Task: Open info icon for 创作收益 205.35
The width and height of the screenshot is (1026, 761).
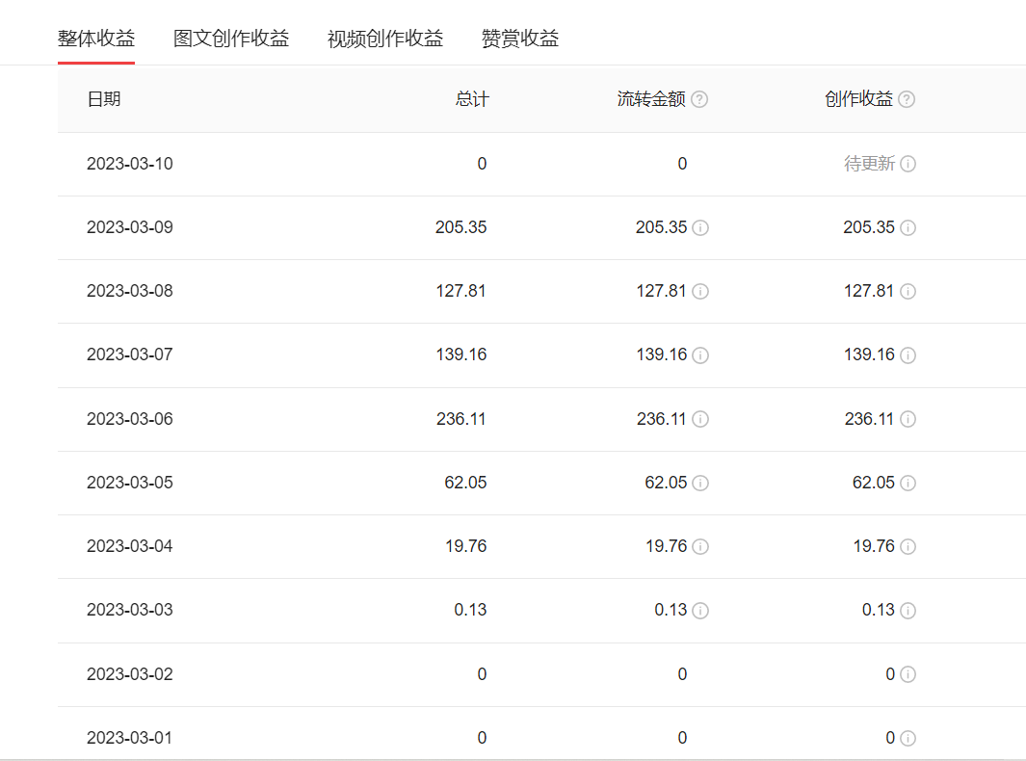Action: [908, 228]
